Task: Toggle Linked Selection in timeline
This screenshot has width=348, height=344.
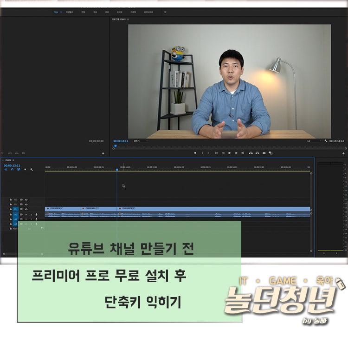Action: (x=19, y=169)
